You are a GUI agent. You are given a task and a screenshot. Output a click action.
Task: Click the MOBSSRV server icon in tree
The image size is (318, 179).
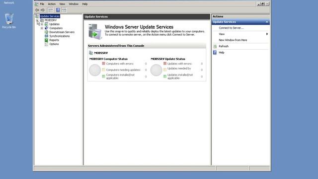(42, 20)
